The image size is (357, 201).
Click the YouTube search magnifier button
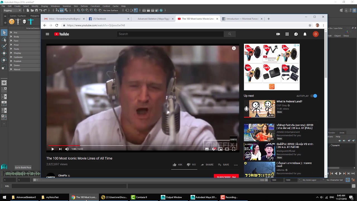tap(230, 34)
